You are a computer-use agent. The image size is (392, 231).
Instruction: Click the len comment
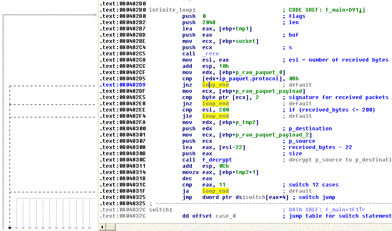294,22
